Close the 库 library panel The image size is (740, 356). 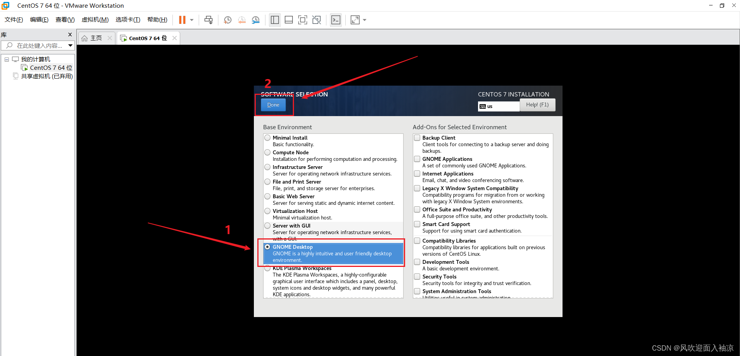(70, 35)
